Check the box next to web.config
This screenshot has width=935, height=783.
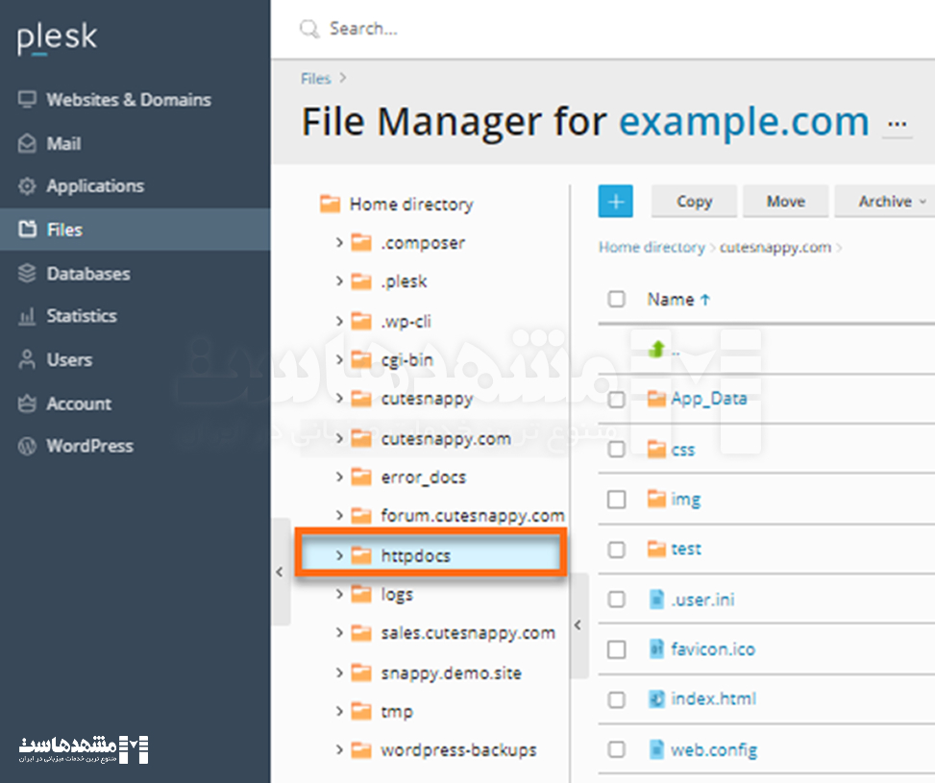point(617,749)
